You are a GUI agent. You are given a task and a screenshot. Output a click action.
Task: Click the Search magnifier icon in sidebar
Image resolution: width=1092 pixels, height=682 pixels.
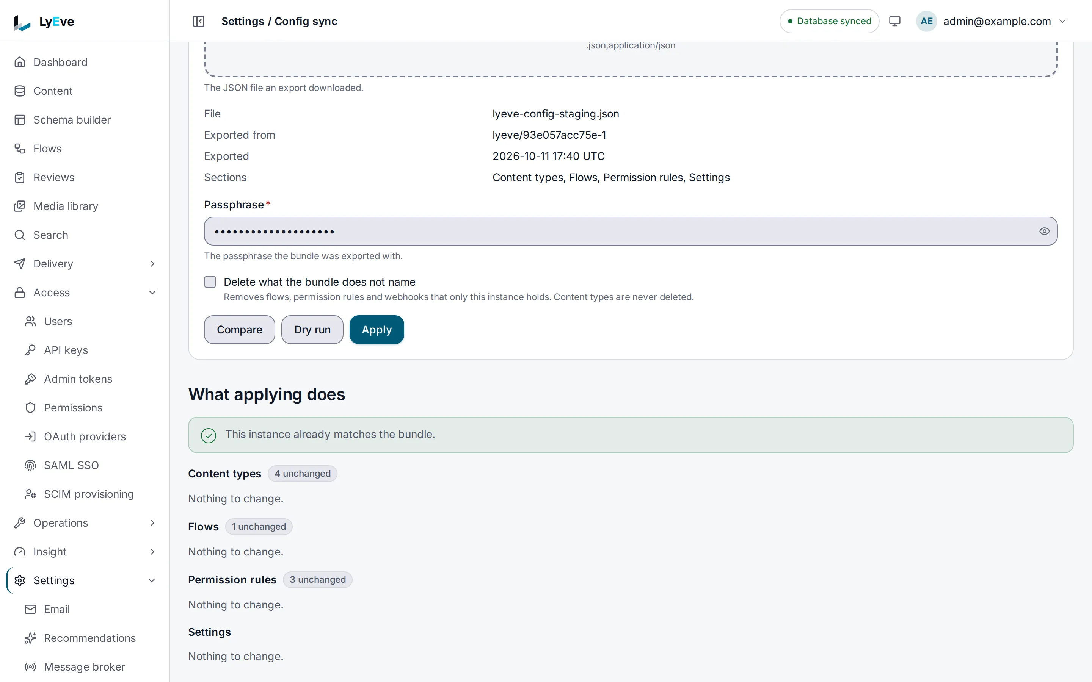click(20, 235)
